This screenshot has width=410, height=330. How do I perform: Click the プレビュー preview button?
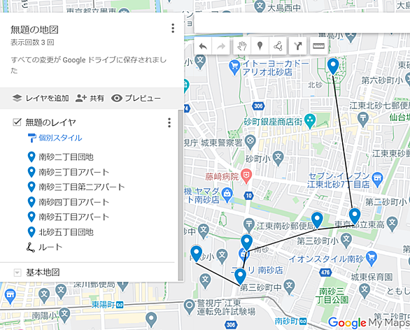coord(136,99)
